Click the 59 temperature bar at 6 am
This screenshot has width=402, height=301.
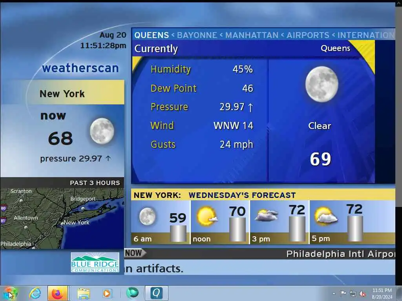click(178, 233)
